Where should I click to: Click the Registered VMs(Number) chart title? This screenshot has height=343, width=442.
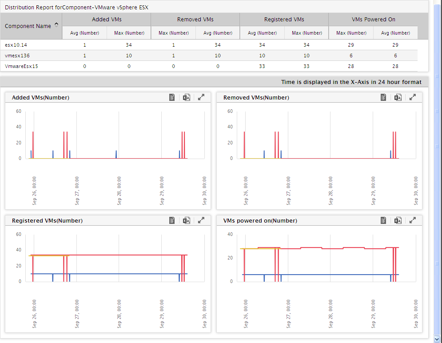click(47, 221)
